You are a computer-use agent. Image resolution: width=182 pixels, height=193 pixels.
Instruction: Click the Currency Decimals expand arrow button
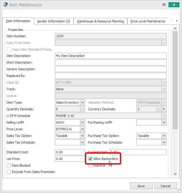[164, 109]
